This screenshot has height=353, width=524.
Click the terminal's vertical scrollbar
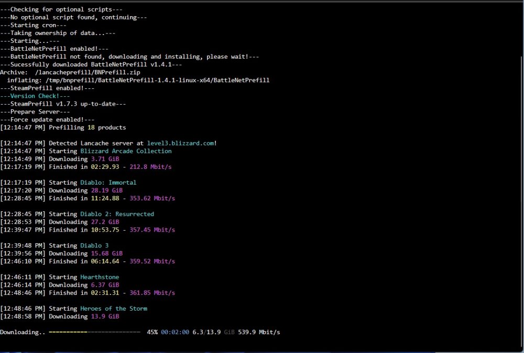[x=522, y=202]
